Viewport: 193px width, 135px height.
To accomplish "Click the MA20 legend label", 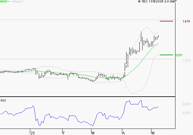I will pyautogui.click(x=4, y=2).
